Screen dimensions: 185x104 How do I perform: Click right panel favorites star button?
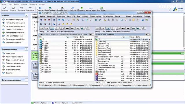point(147,34)
